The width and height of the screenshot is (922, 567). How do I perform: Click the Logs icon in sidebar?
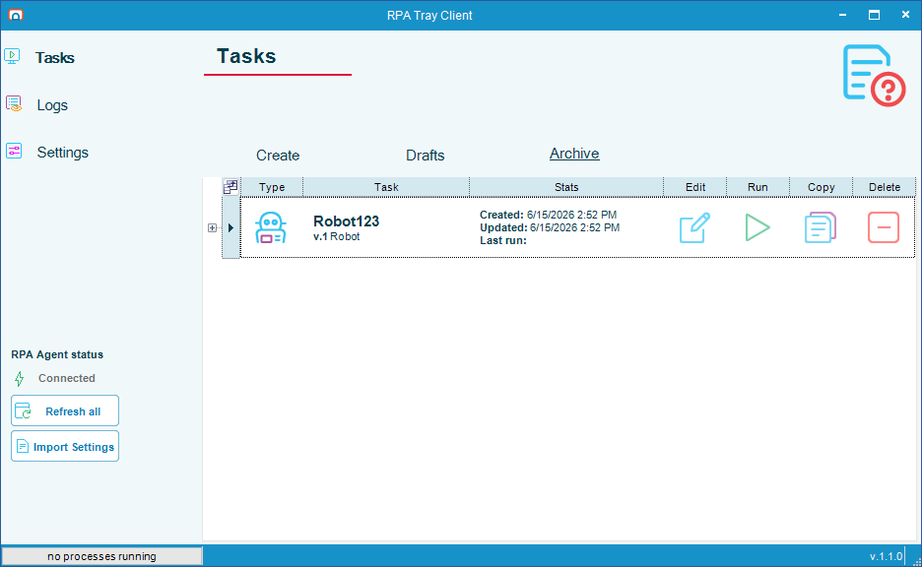[x=14, y=104]
